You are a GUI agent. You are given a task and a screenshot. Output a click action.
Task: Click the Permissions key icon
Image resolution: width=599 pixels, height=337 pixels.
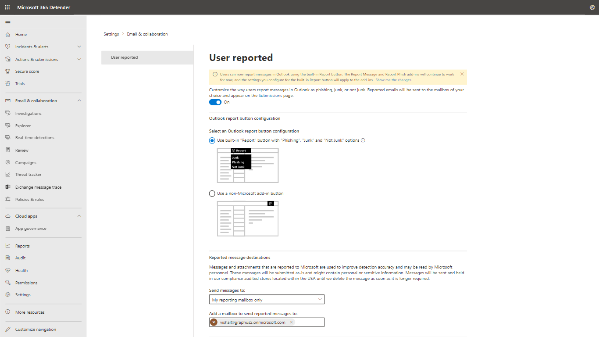pos(8,283)
